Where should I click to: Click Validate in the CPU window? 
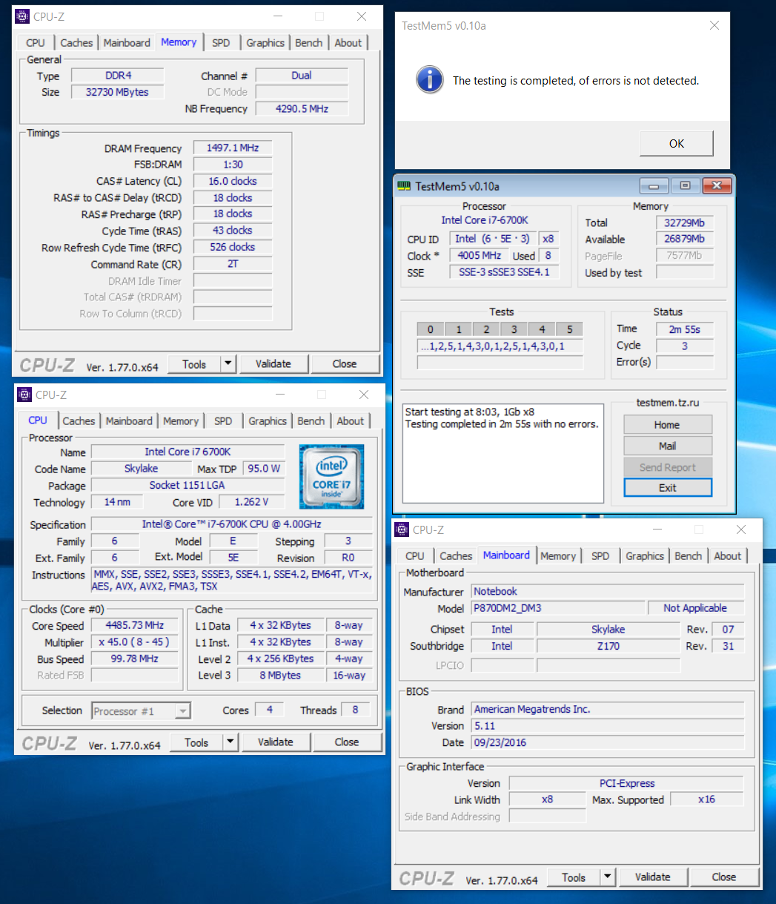point(276,742)
